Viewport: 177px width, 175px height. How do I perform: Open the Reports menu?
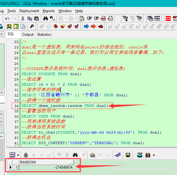[x=49, y=11]
